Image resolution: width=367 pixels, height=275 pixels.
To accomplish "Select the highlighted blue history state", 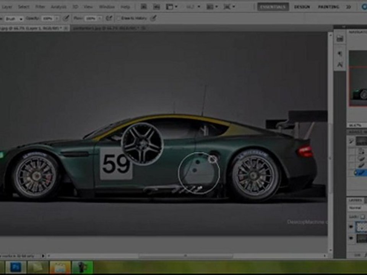I will 360,173.
